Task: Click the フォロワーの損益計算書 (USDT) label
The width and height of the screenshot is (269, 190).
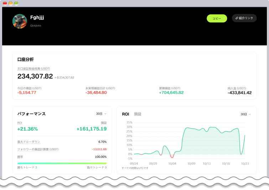Action: click(38, 149)
